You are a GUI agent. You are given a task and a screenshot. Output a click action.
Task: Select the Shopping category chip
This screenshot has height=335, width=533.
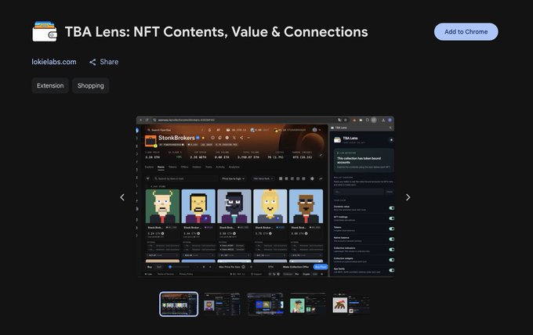coord(90,85)
